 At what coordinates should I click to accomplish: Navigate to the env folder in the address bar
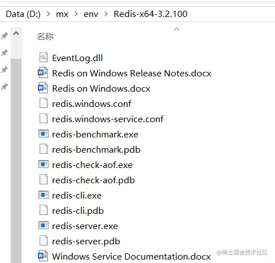pyautogui.click(x=91, y=14)
